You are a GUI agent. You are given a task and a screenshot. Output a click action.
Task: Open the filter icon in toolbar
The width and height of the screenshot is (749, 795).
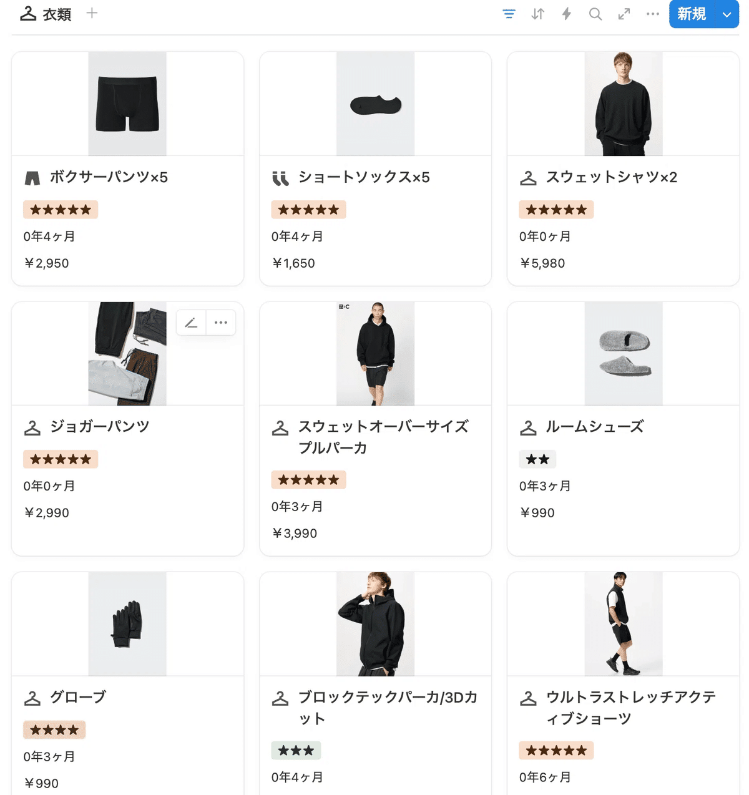509,14
